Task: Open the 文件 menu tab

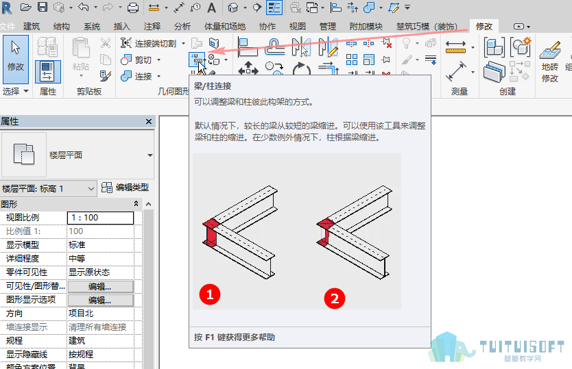Action: [8, 27]
